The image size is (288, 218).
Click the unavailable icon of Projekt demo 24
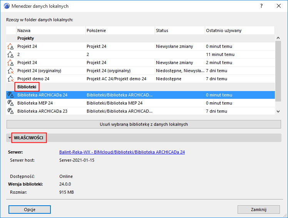(10, 79)
